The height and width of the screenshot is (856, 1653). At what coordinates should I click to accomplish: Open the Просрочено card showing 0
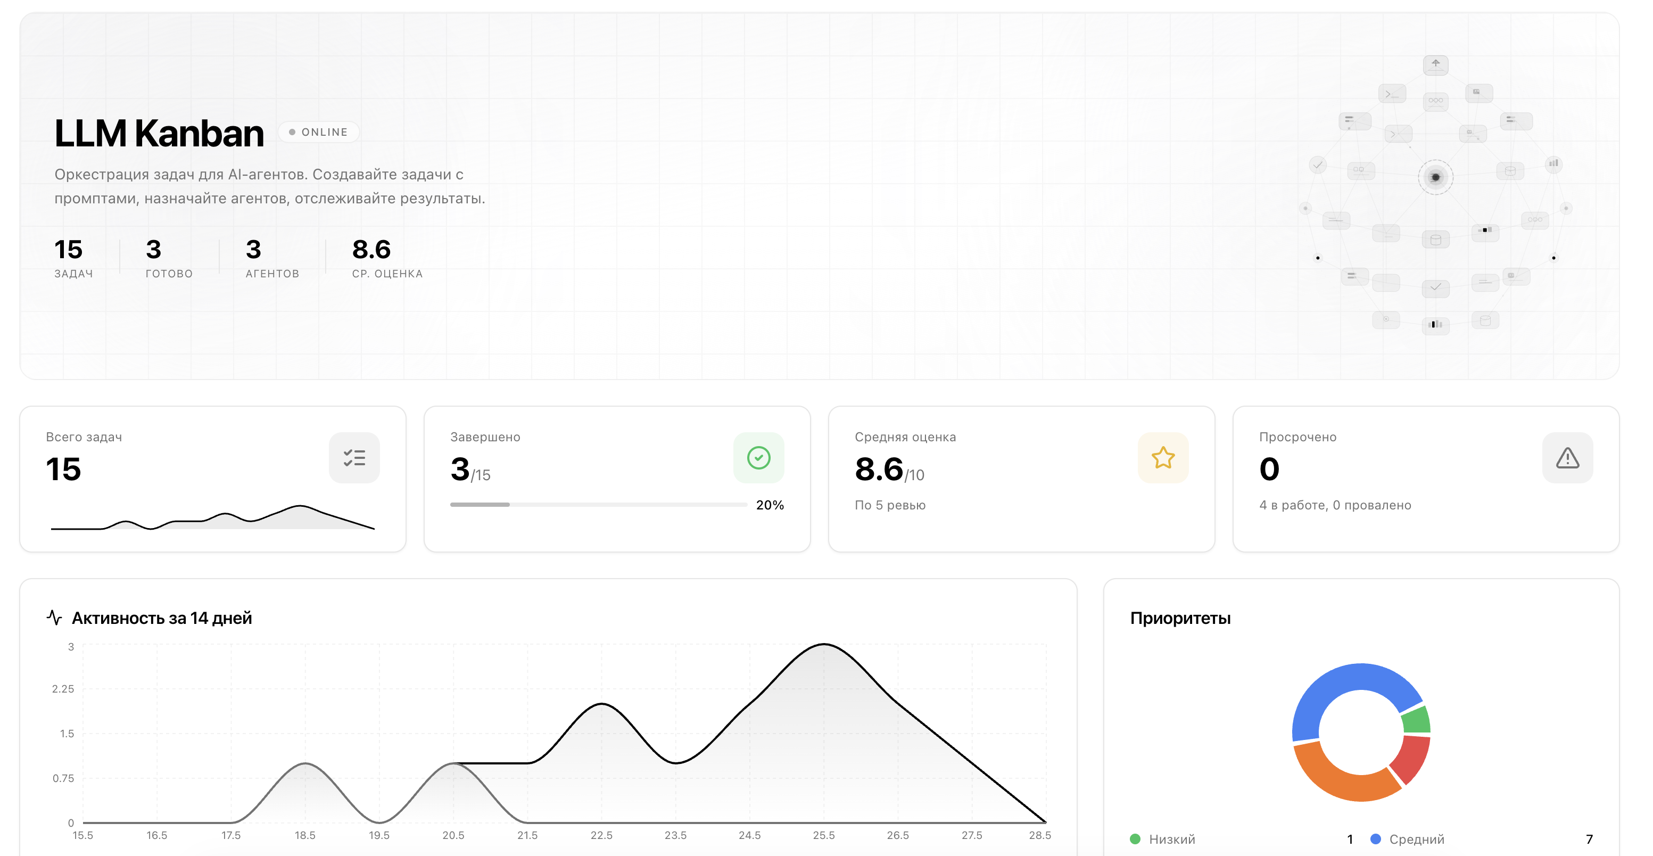click(1426, 479)
